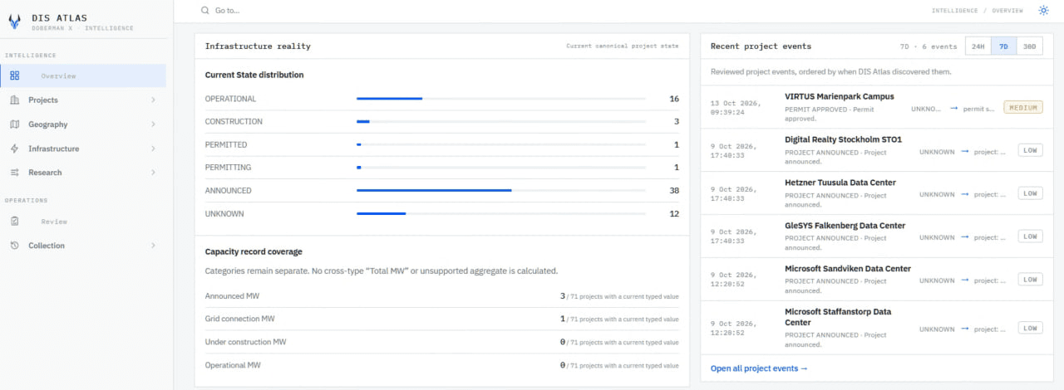Click the CONSTRUCTION distribution bar
The height and width of the screenshot is (390, 1064).
(501, 121)
